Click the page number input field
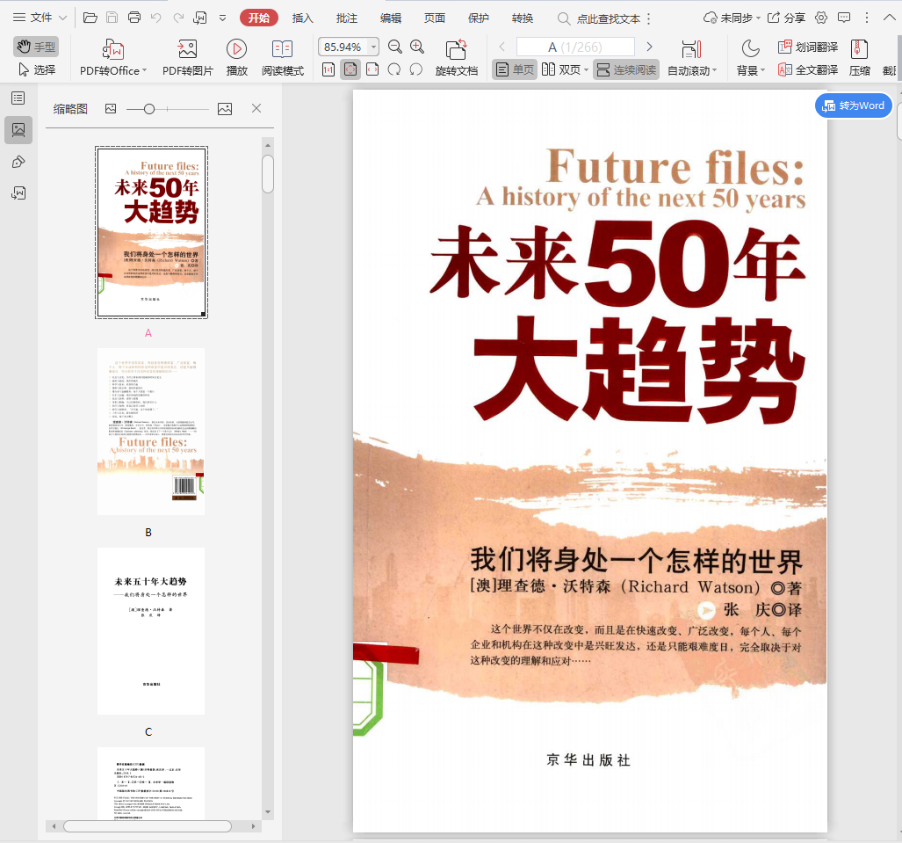 click(x=575, y=47)
